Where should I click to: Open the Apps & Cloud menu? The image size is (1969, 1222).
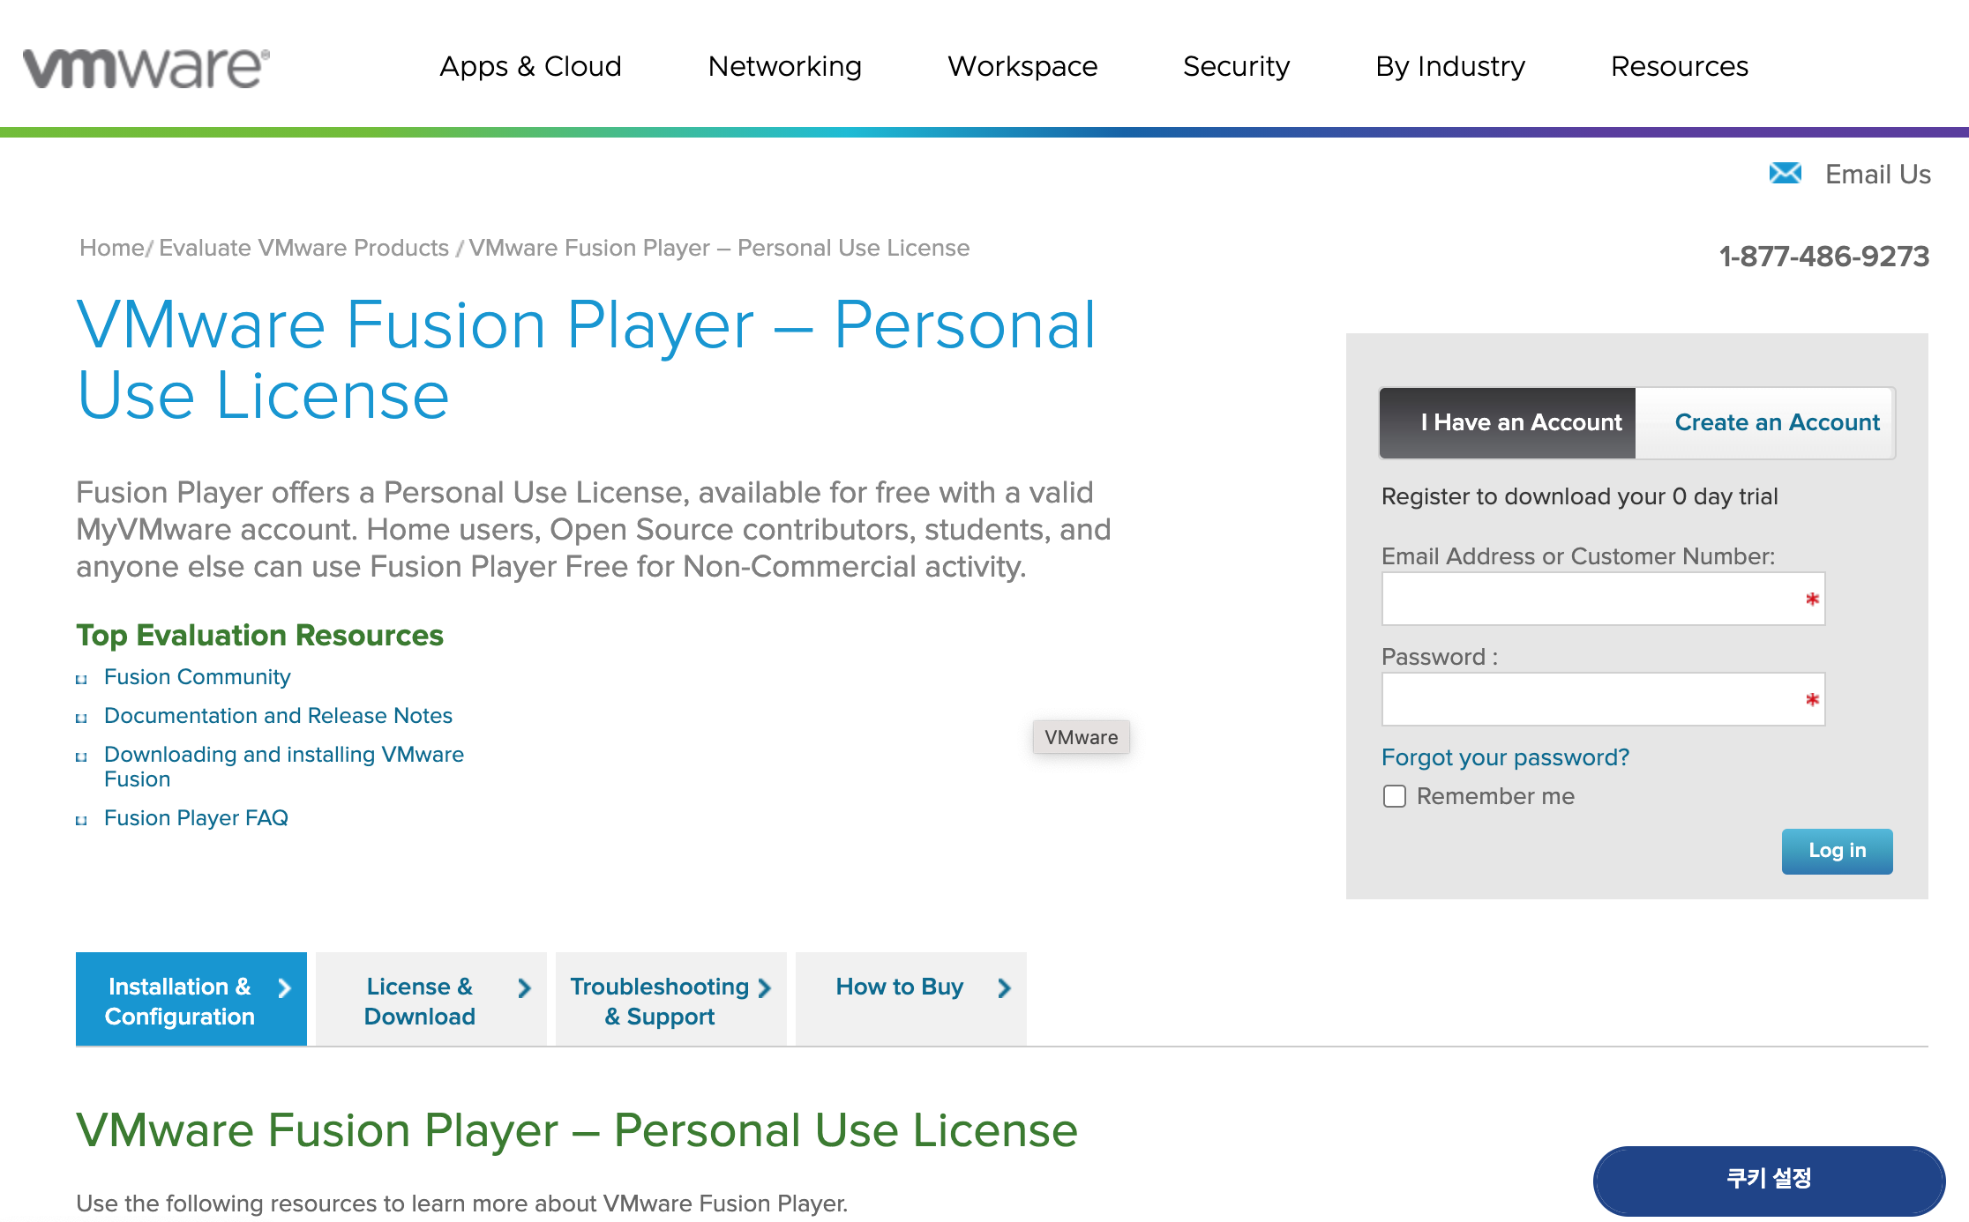(530, 66)
